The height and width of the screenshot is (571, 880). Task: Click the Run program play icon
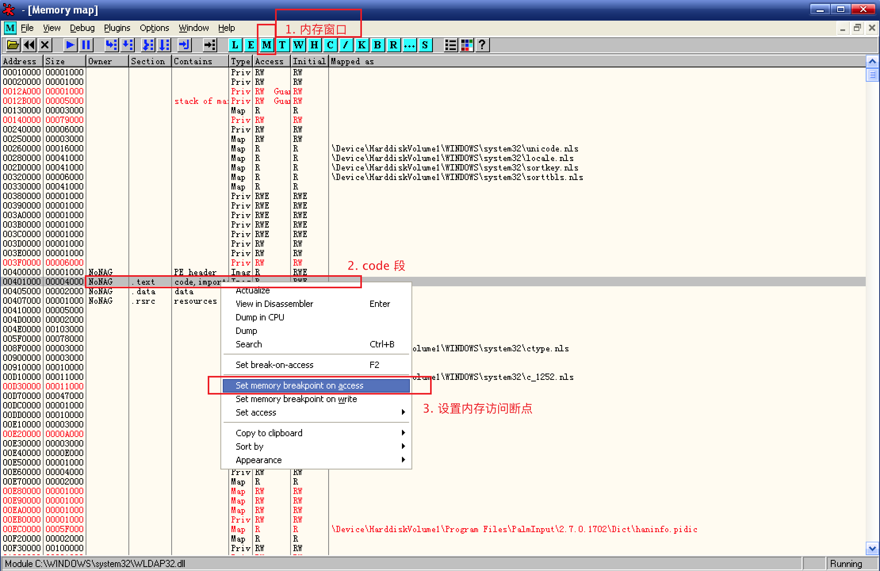(70, 45)
